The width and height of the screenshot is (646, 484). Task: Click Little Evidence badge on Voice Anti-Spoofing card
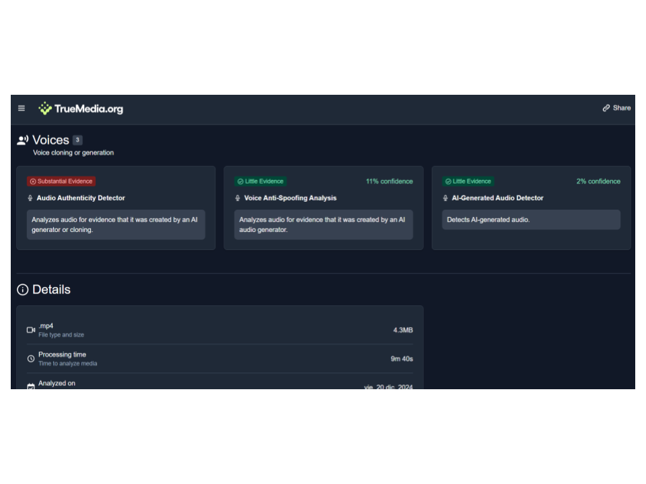260,182
